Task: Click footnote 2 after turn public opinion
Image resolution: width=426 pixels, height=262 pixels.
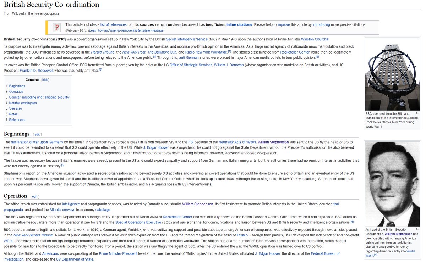Action: (317, 57)
